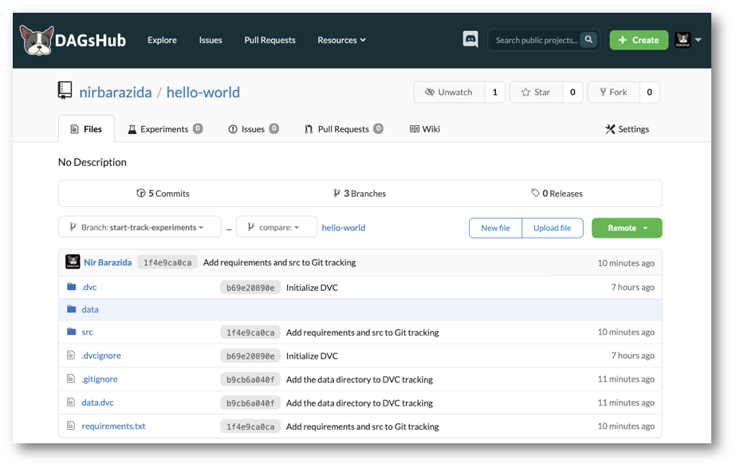Open the Branch: start-track-experiments dropdown
This screenshot has width=736, height=468.
pos(140,227)
